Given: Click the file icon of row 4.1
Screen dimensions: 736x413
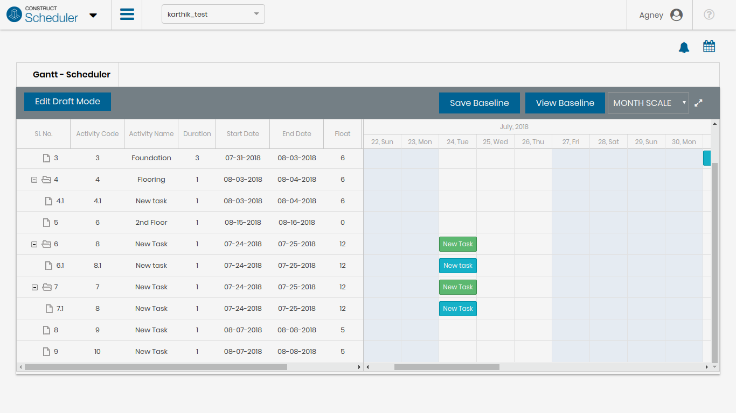Looking at the screenshot, I should point(48,201).
